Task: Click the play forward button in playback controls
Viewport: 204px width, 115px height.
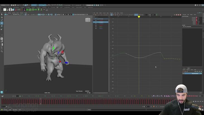Action: (196, 101)
